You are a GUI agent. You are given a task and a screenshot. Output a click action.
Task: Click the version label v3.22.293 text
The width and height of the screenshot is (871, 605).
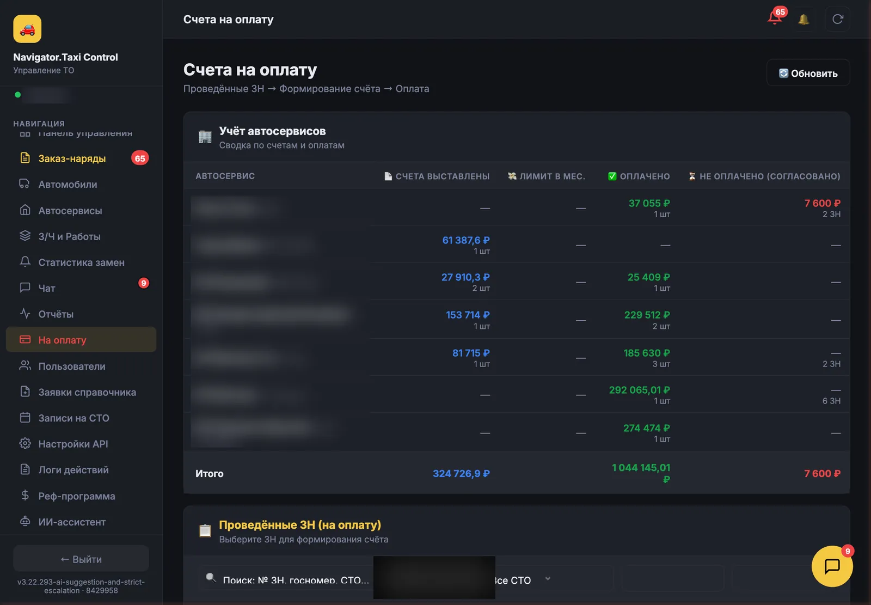tap(81, 586)
